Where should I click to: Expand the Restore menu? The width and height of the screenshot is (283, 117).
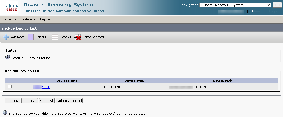[28, 19]
